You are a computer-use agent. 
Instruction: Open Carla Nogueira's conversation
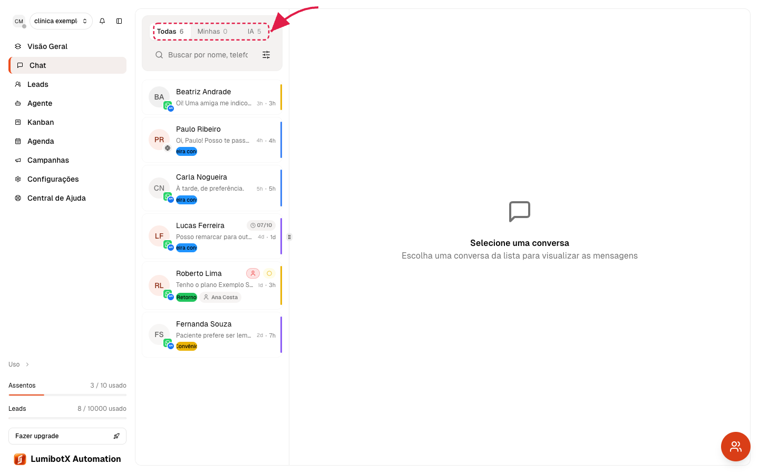pyautogui.click(x=212, y=188)
